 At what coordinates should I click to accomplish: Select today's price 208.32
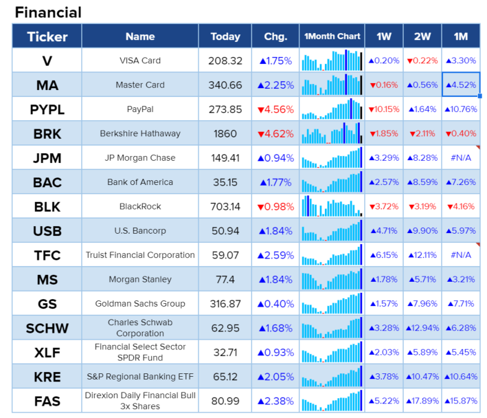click(225, 60)
